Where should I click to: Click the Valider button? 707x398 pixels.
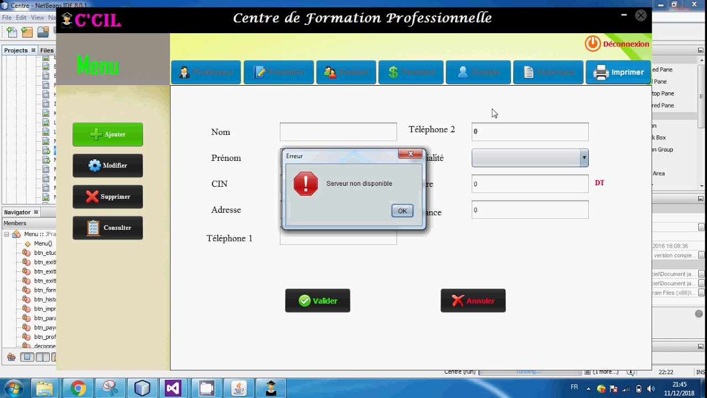(318, 301)
